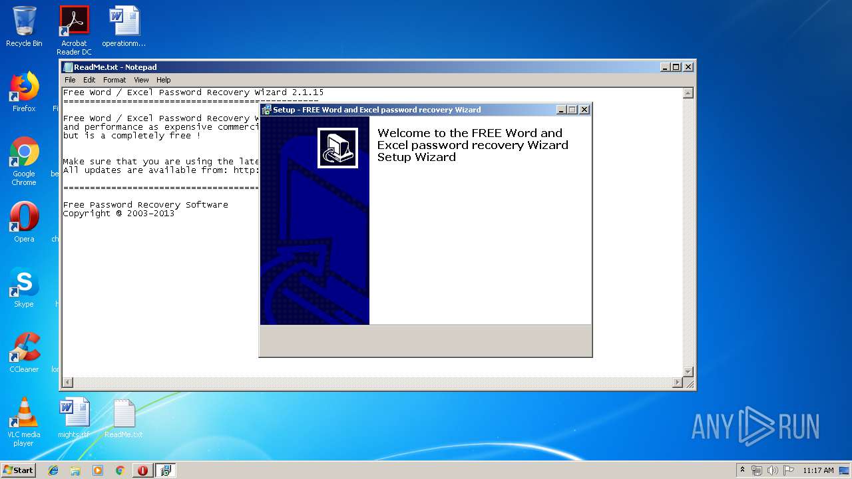Select the CCleaner desktop shortcut

24,353
